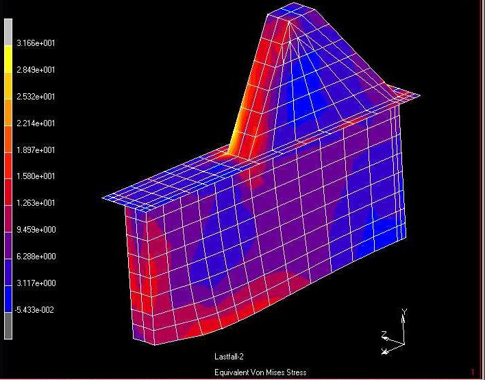Click the 6.288e+000 legend value
The width and height of the screenshot is (485, 380).
point(36,257)
